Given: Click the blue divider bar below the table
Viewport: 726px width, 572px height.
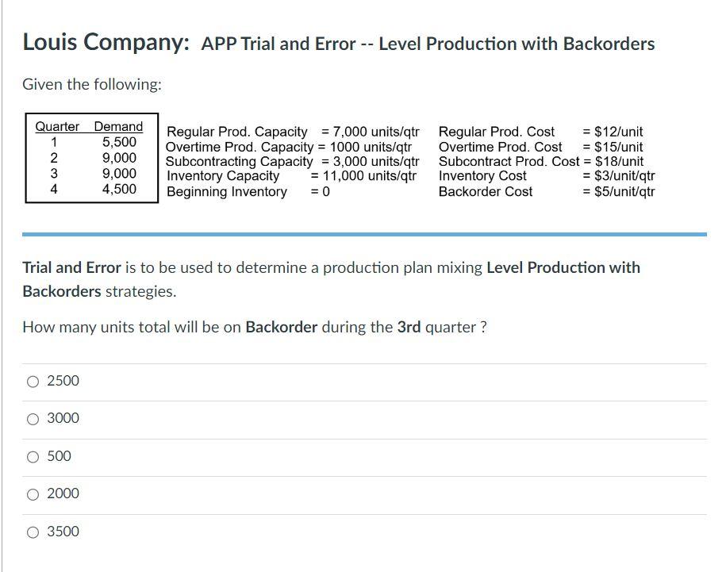Looking at the screenshot, I should [x=363, y=233].
